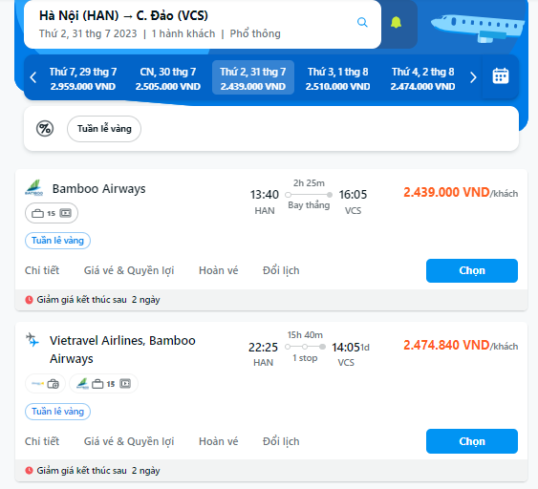538x489 pixels.
Task: Show earlier dates with left arrow
Action: (33, 77)
